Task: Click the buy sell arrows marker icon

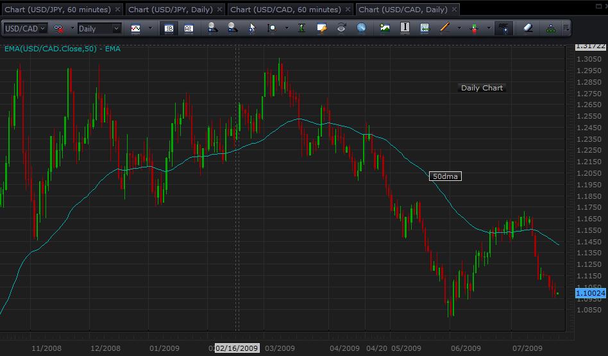Action: coord(474,28)
